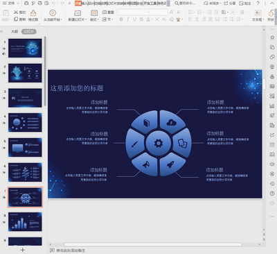The height and width of the screenshot is (254, 277).
Task: Collapse the ribbon with the up chevron
Action: tap(271, 3)
